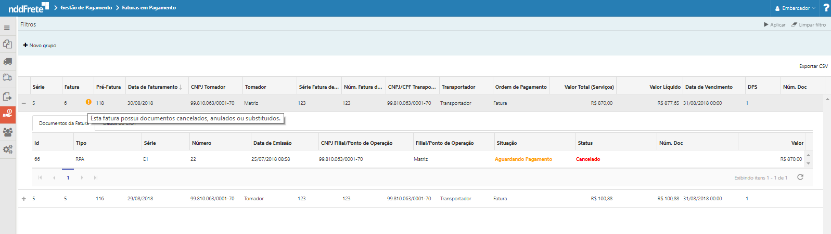Open the settings gears sidebar icon

click(x=7, y=149)
